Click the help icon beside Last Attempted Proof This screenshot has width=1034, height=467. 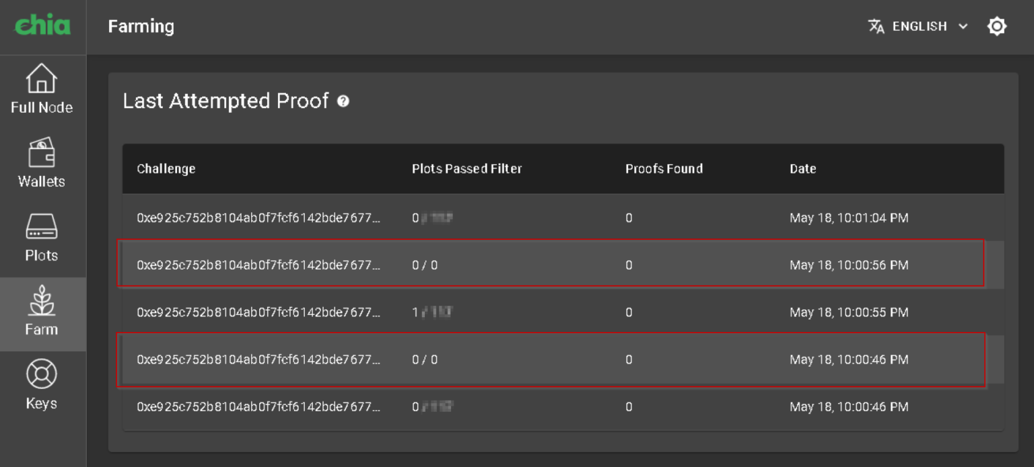click(x=343, y=101)
